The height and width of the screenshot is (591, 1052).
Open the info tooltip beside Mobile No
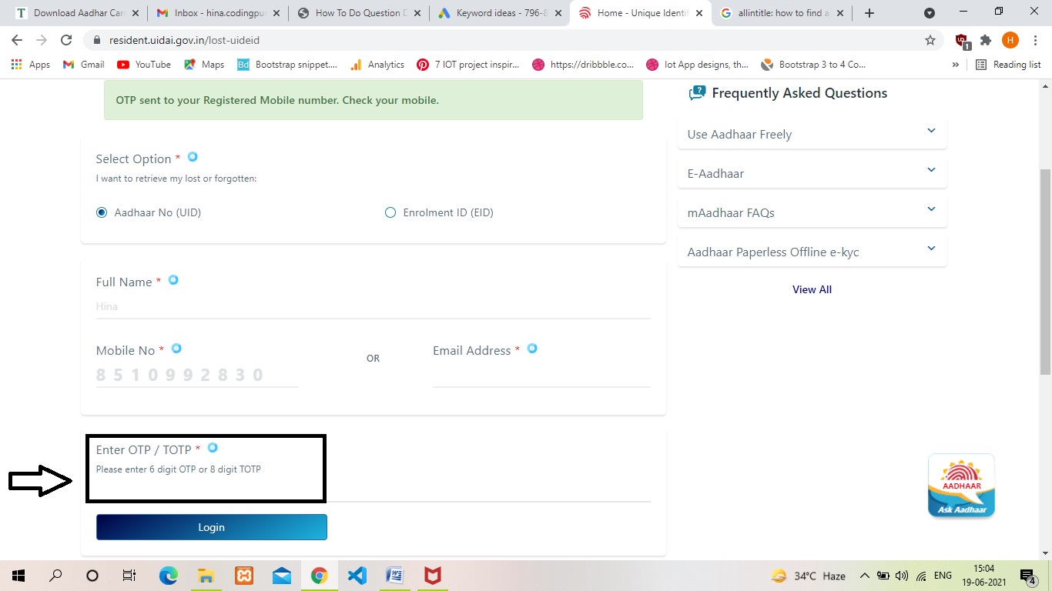click(x=176, y=348)
